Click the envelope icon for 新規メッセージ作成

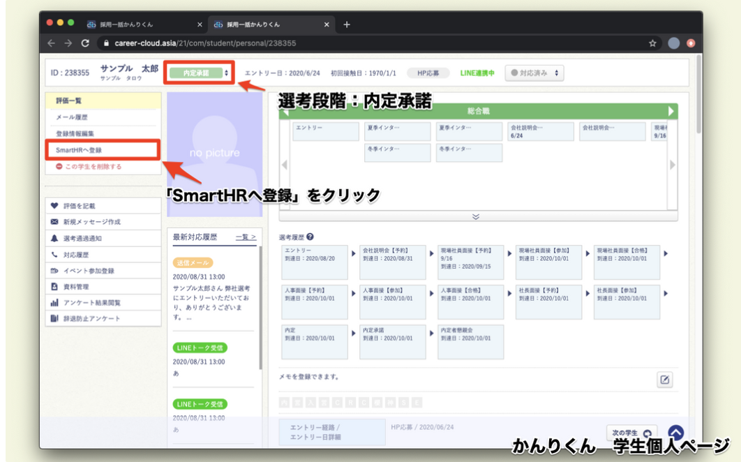(x=54, y=222)
